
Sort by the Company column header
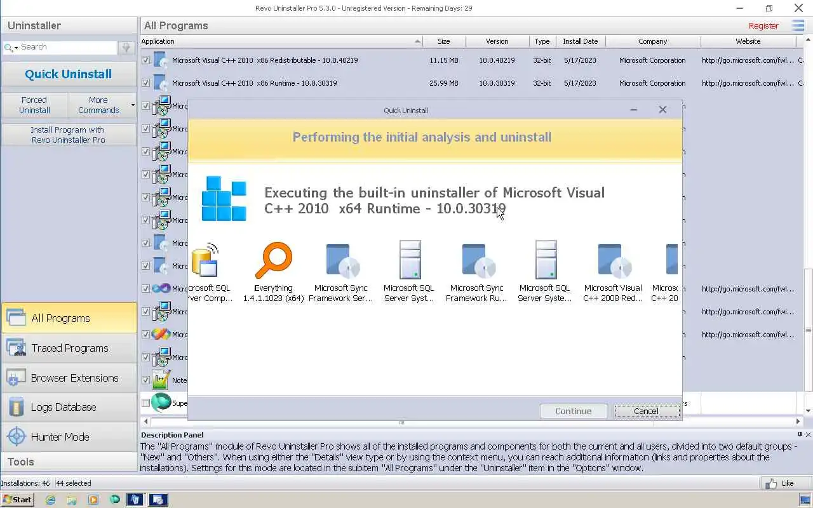(x=653, y=41)
